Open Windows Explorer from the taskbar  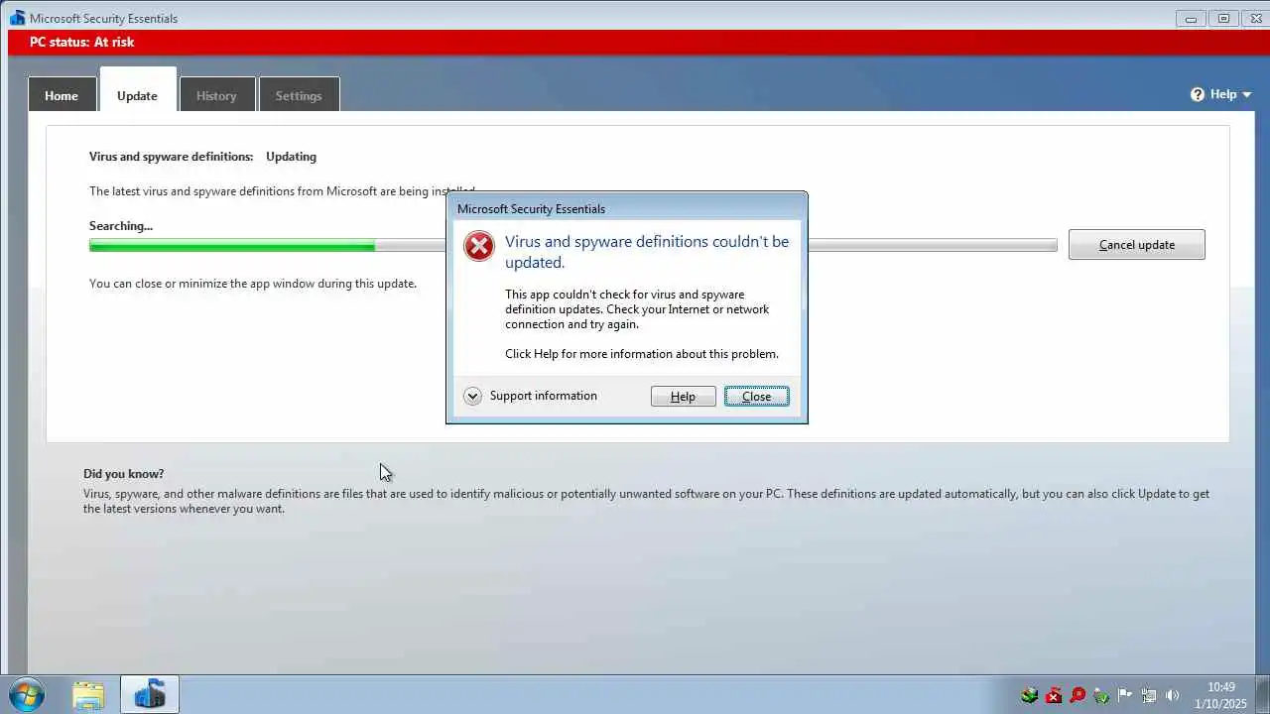[88, 694]
